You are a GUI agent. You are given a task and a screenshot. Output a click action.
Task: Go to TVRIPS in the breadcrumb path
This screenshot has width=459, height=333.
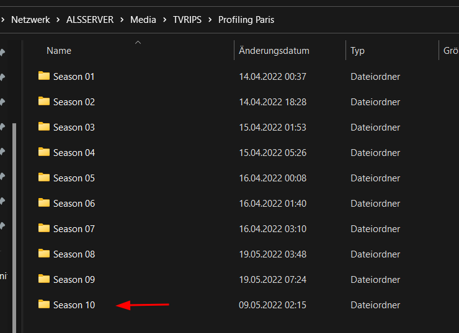pyautogui.click(x=187, y=20)
